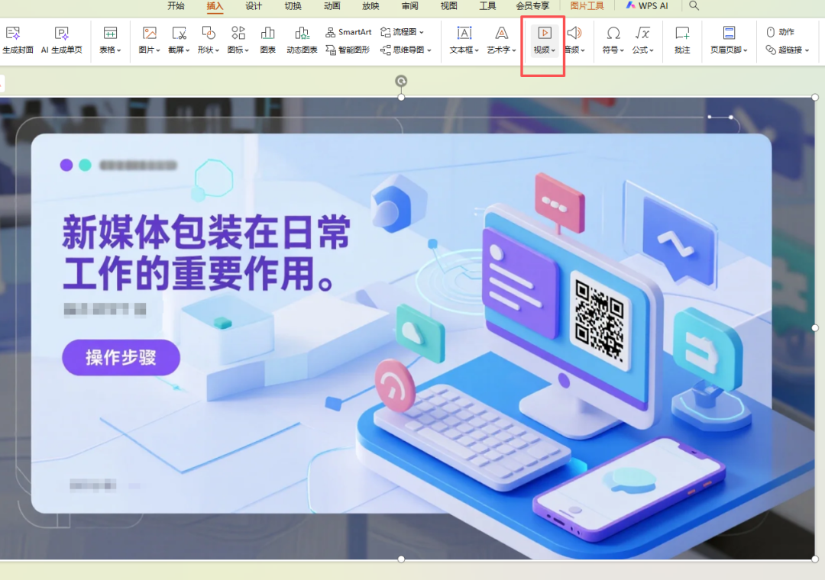Click the 页眉页脚 icon
The image size is (825, 580).
729,33
